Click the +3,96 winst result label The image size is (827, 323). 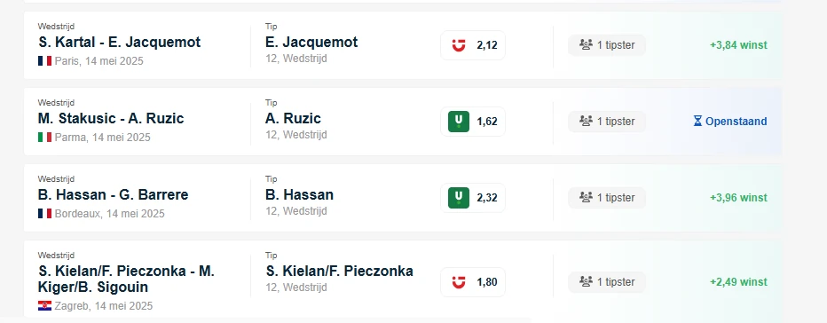[x=738, y=198]
